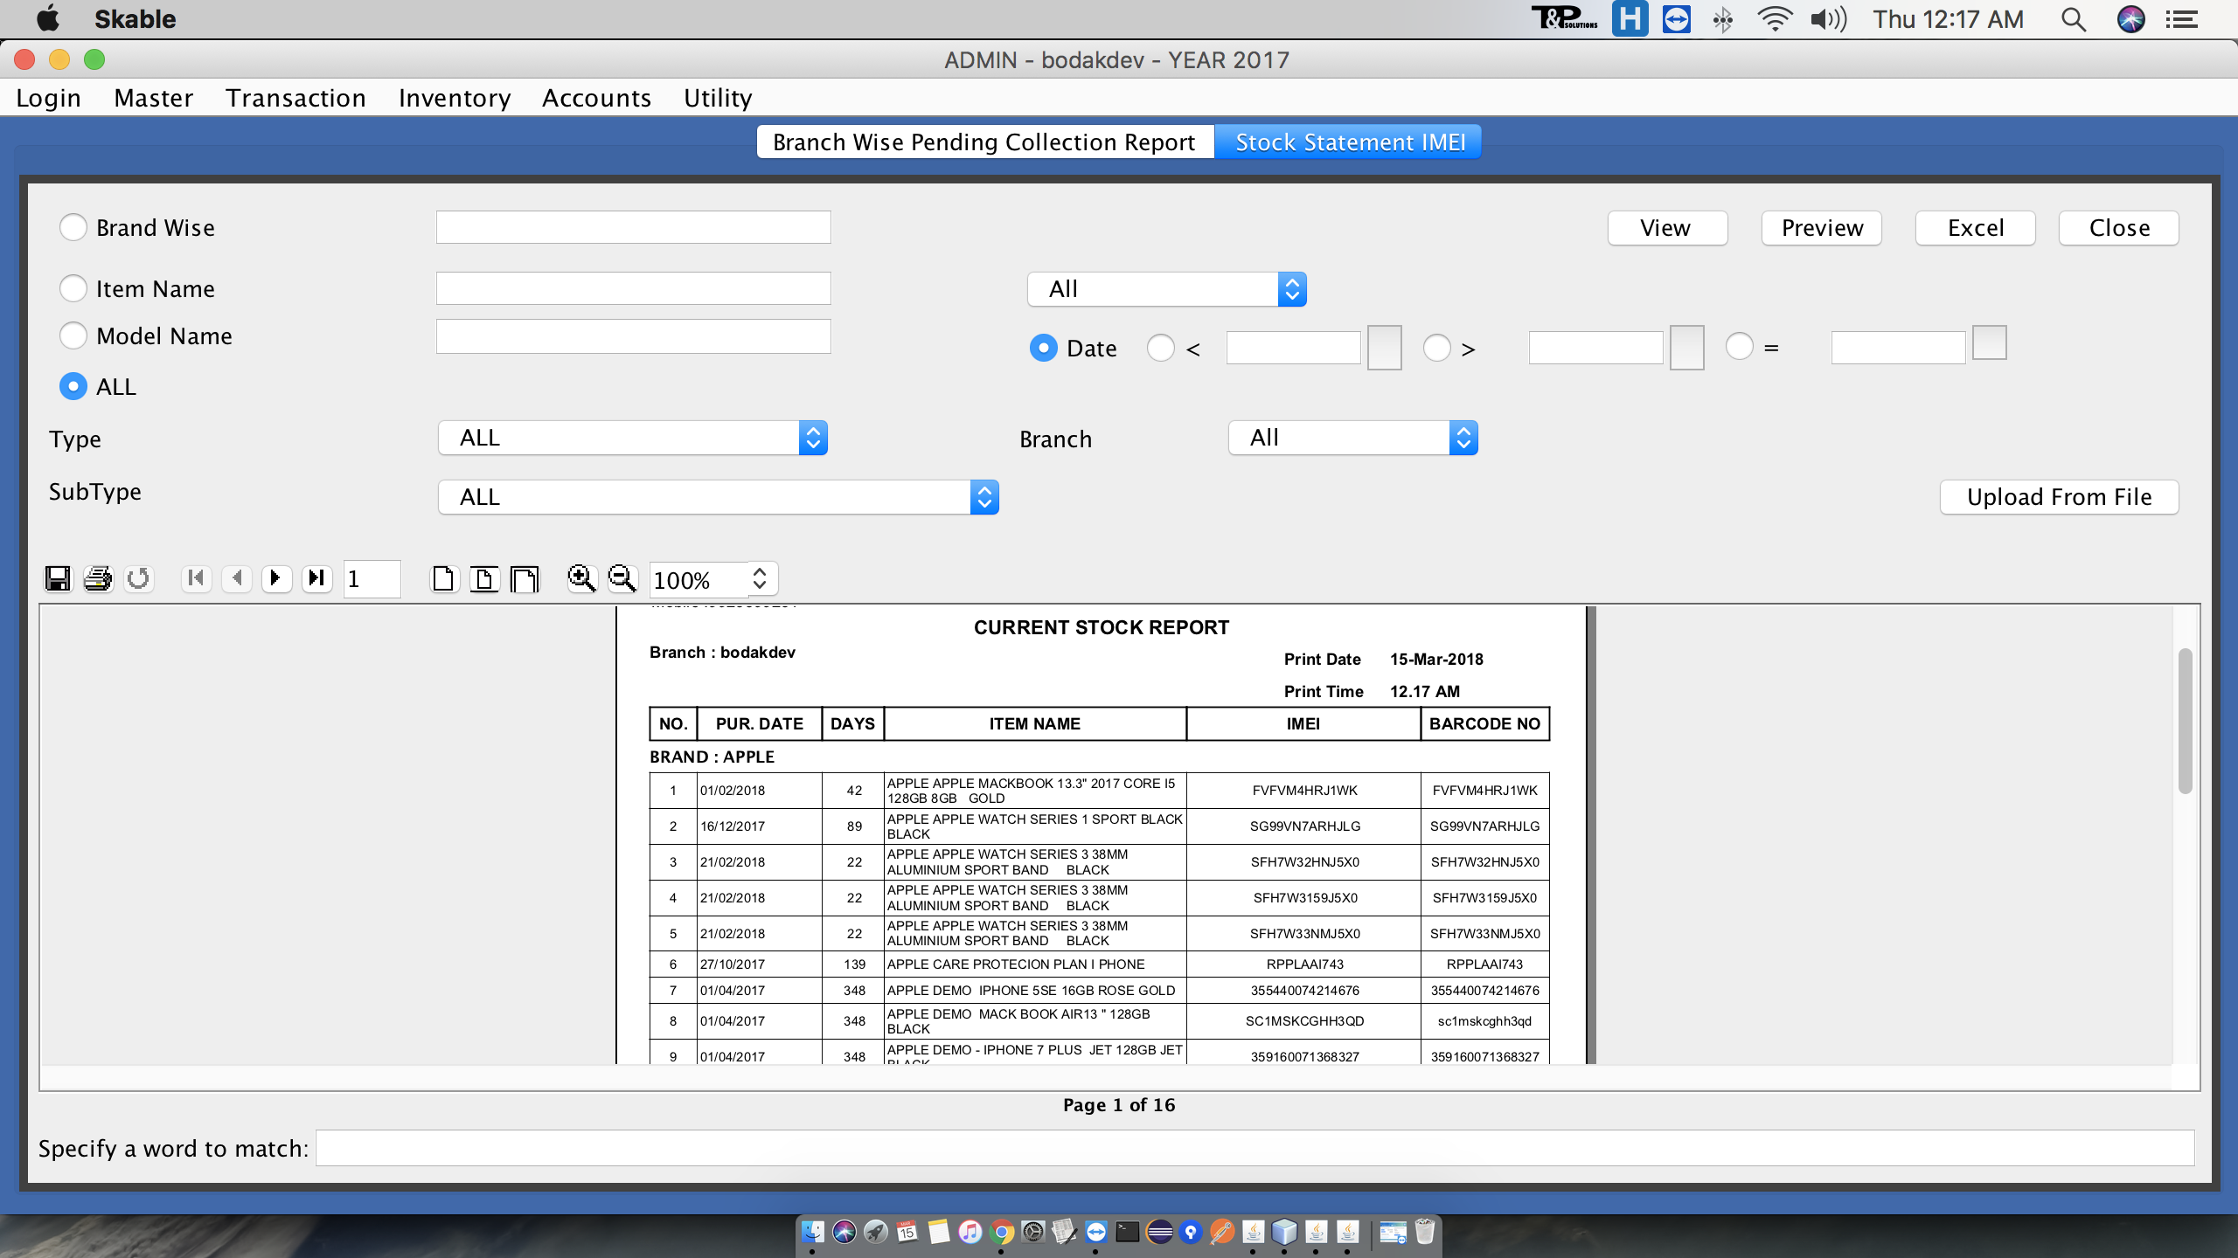
Task: Open Google Chrome from the dock
Action: coord(1001,1232)
